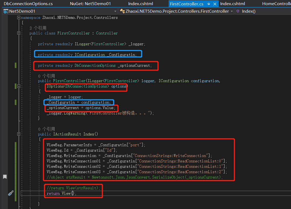Open the Net5Demo01 project dropdown

click(x=115, y=11)
